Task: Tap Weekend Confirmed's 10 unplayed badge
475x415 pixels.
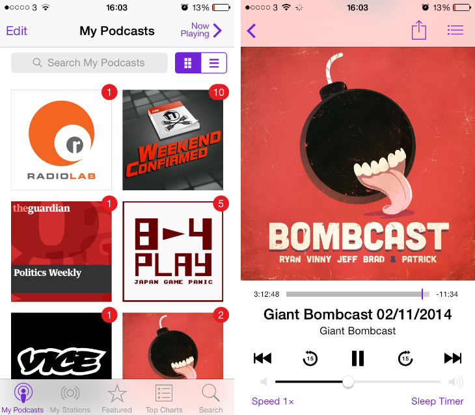Action: click(x=219, y=92)
